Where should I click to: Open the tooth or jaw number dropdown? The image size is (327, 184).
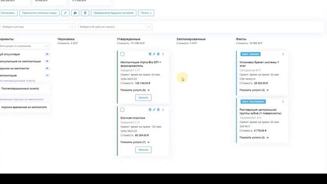(x=115, y=27)
